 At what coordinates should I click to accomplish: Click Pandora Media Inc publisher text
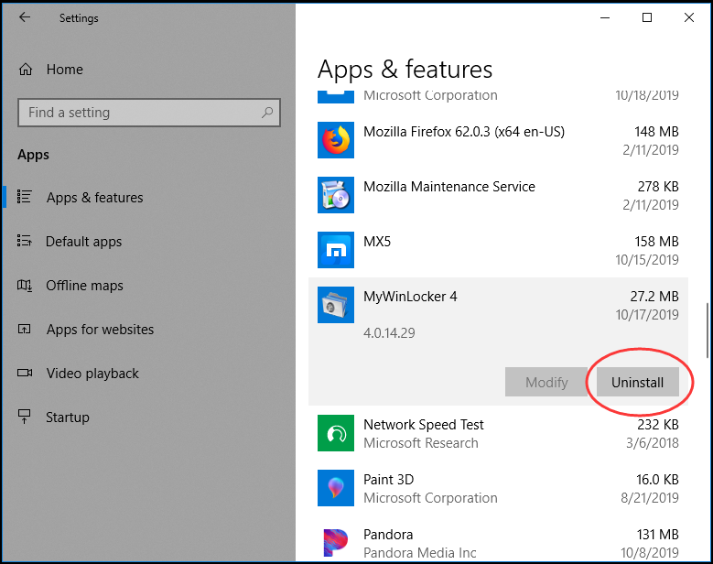420,553
